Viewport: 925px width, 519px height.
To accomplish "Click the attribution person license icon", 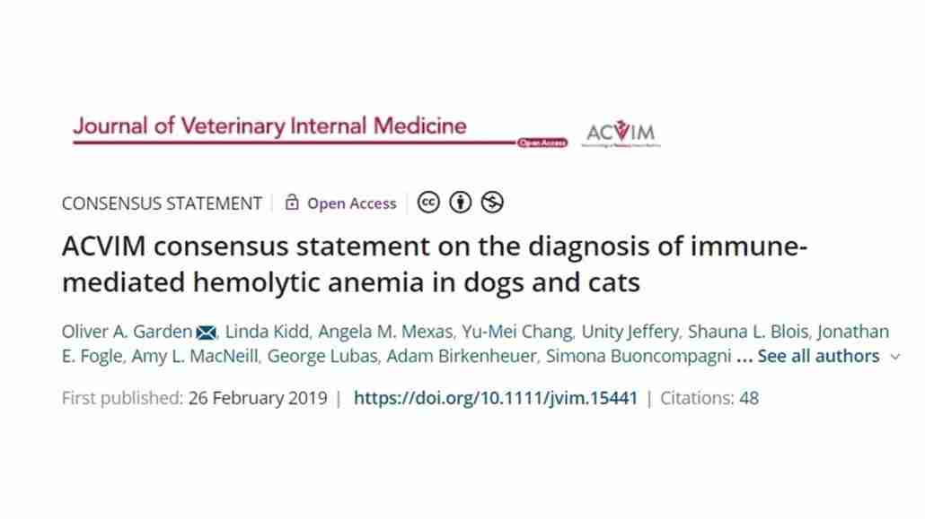I will pos(460,203).
